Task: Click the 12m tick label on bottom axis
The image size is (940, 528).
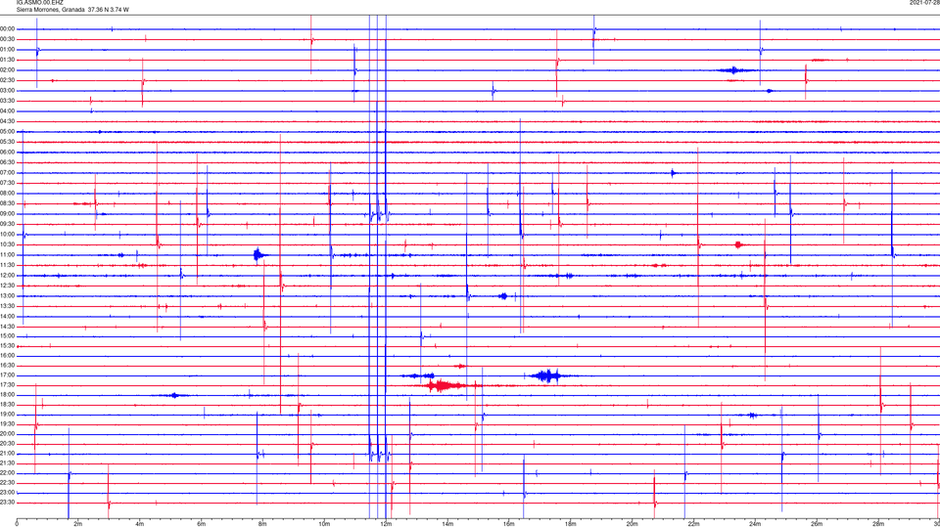Action: [x=386, y=524]
